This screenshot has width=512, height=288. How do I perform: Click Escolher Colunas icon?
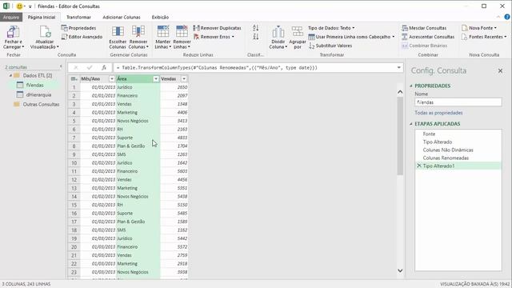(118, 32)
